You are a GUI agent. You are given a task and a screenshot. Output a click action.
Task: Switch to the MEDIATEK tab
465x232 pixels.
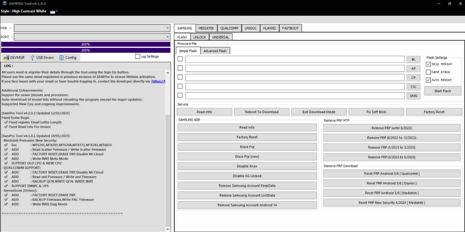206,28
